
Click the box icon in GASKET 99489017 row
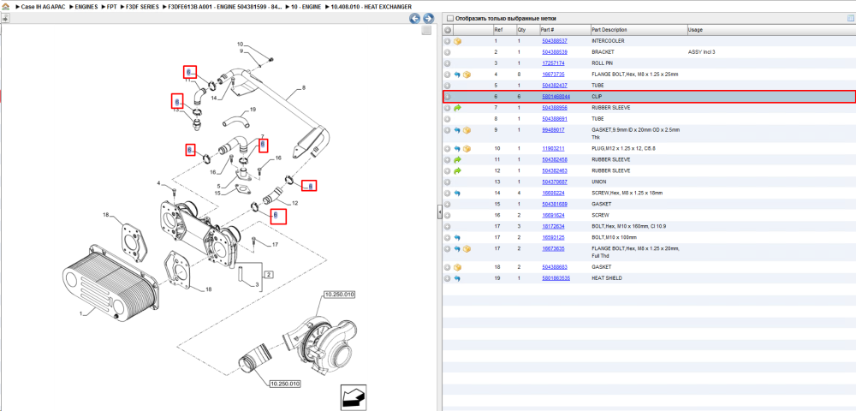(x=467, y=130)
